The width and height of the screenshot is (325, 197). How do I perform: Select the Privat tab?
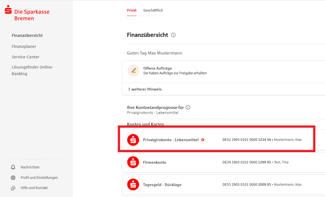[x=131, y=10]
